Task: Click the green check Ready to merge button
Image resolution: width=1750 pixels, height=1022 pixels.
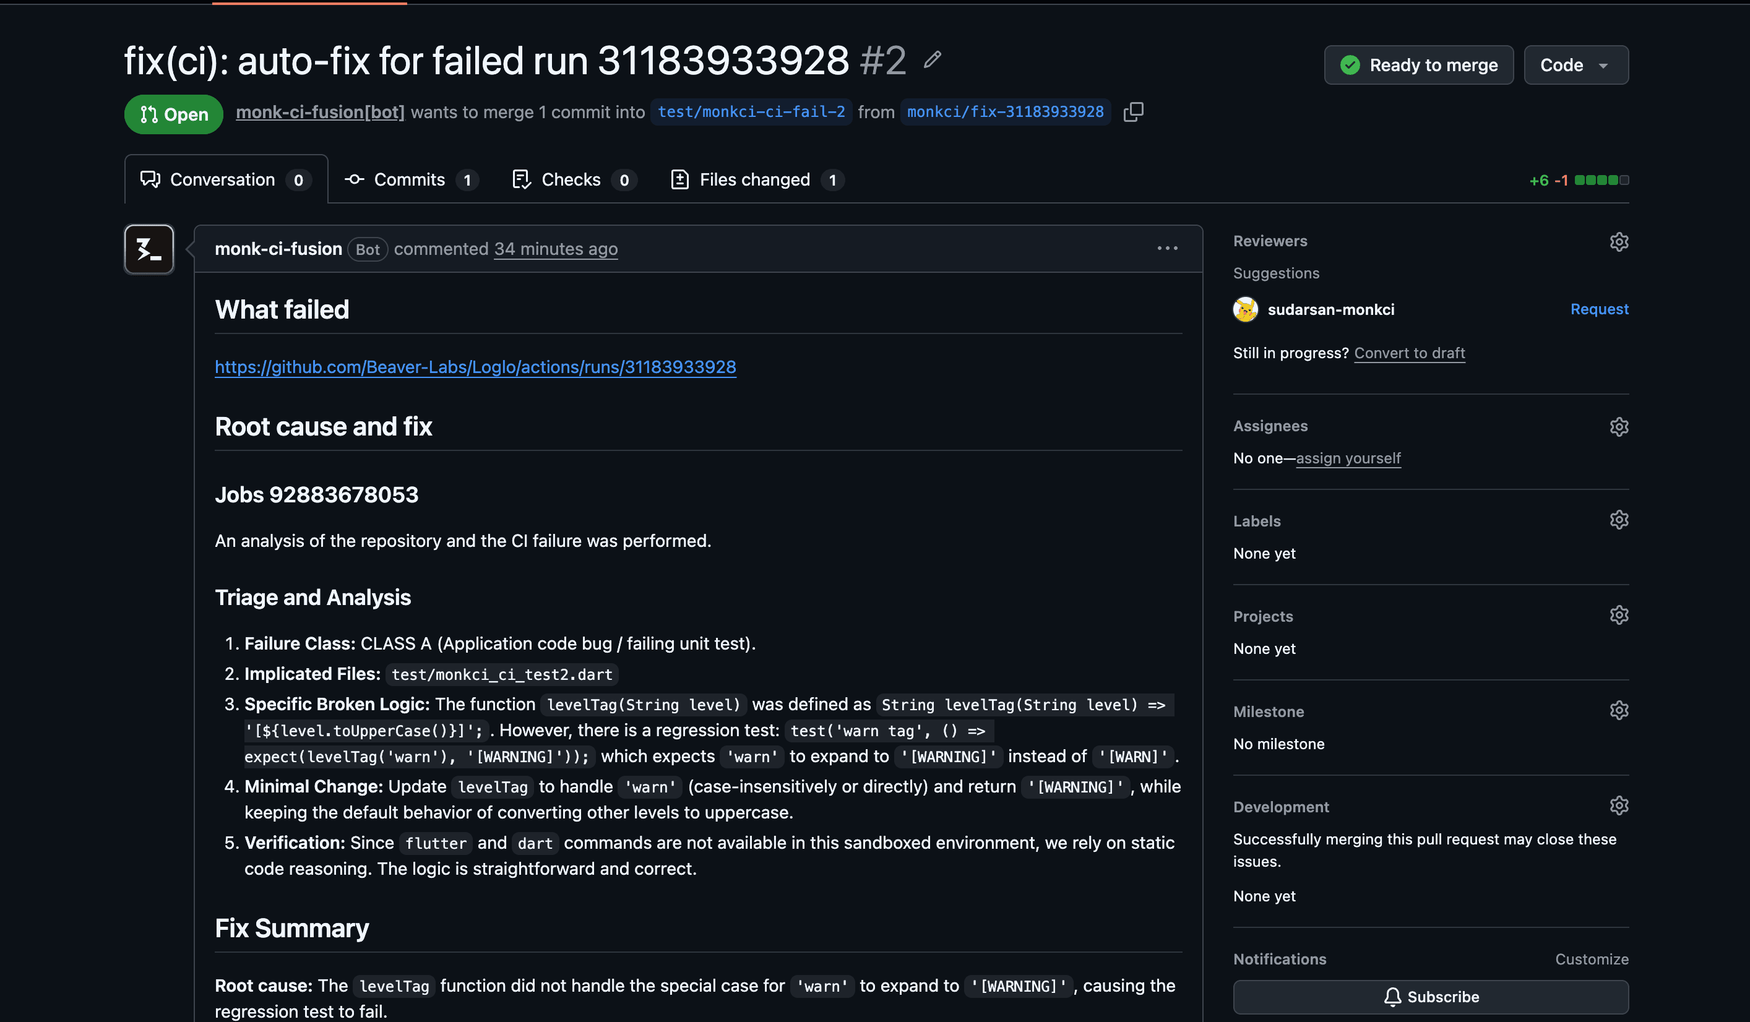Action: point(1419,65)
